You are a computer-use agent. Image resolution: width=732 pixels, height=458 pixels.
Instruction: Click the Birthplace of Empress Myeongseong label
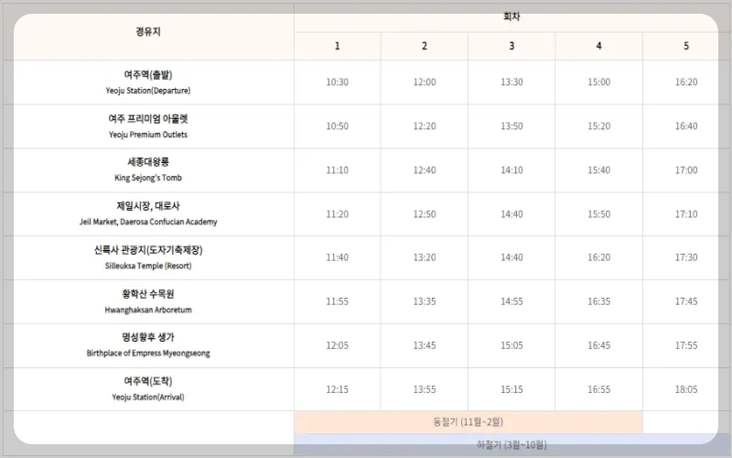click(148, 345)
